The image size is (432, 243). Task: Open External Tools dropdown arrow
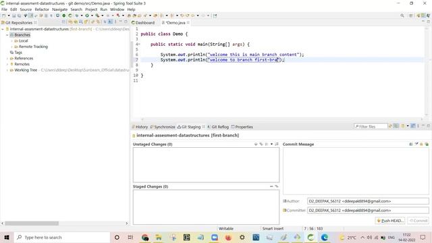pyautogui.click(x=102, y=16)
